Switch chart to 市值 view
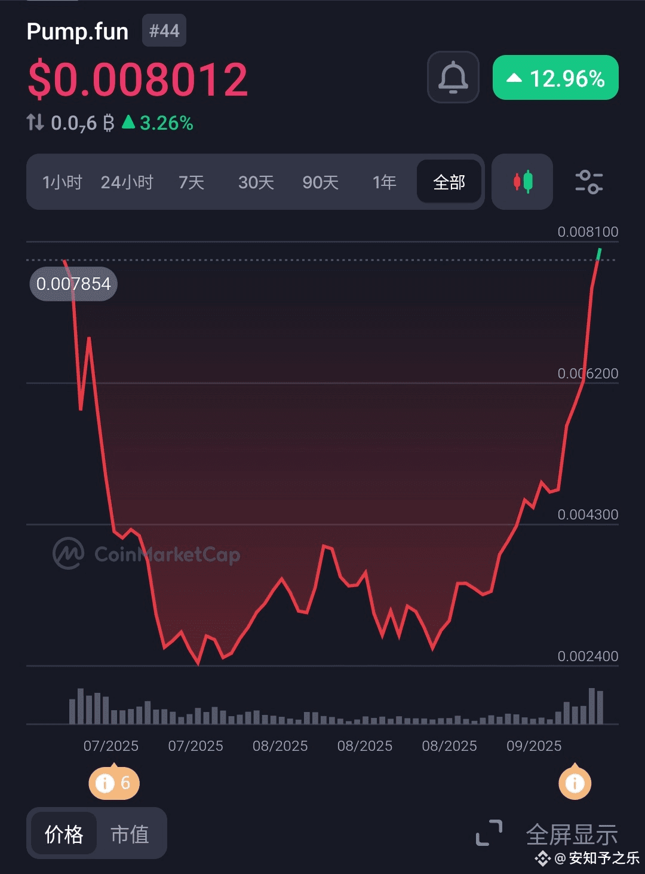Screen dimensions: 645x874 (x=130, y=834)
